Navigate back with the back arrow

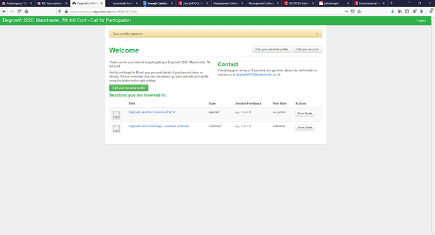tap(4, 11)
